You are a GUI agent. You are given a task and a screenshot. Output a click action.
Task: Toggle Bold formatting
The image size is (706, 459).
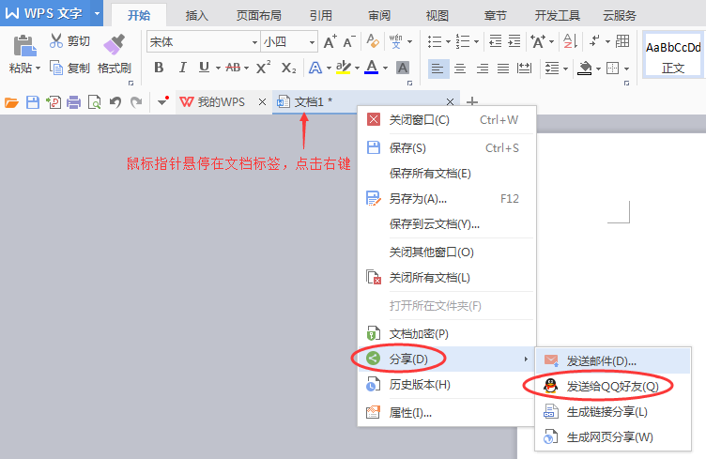click(159, 68)
